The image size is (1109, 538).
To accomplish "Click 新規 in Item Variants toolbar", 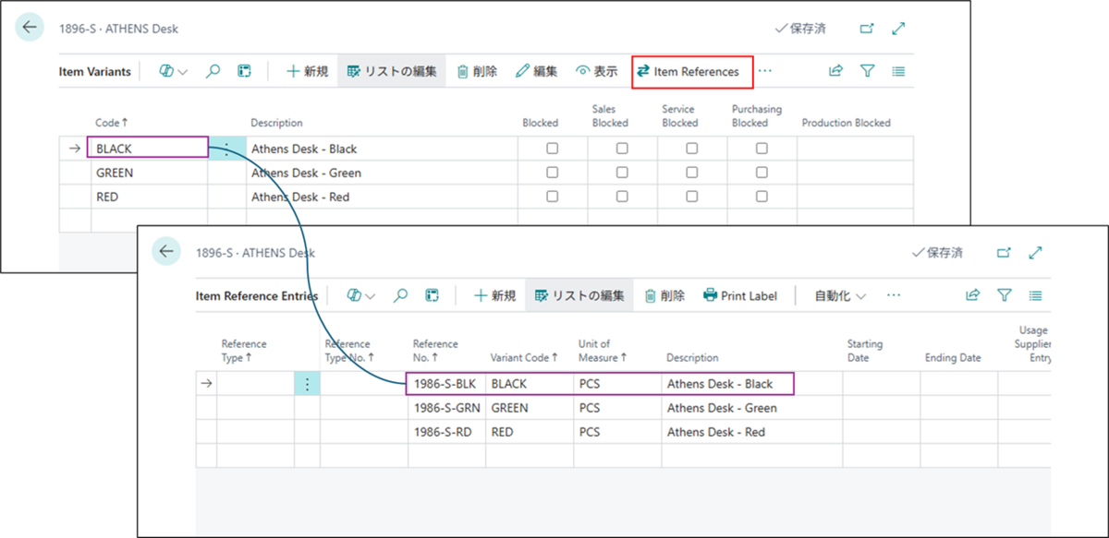I will tap(307, 71).
